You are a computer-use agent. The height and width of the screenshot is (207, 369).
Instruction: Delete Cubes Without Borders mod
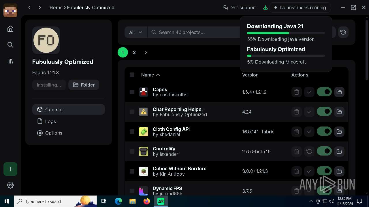pos(297,171)
